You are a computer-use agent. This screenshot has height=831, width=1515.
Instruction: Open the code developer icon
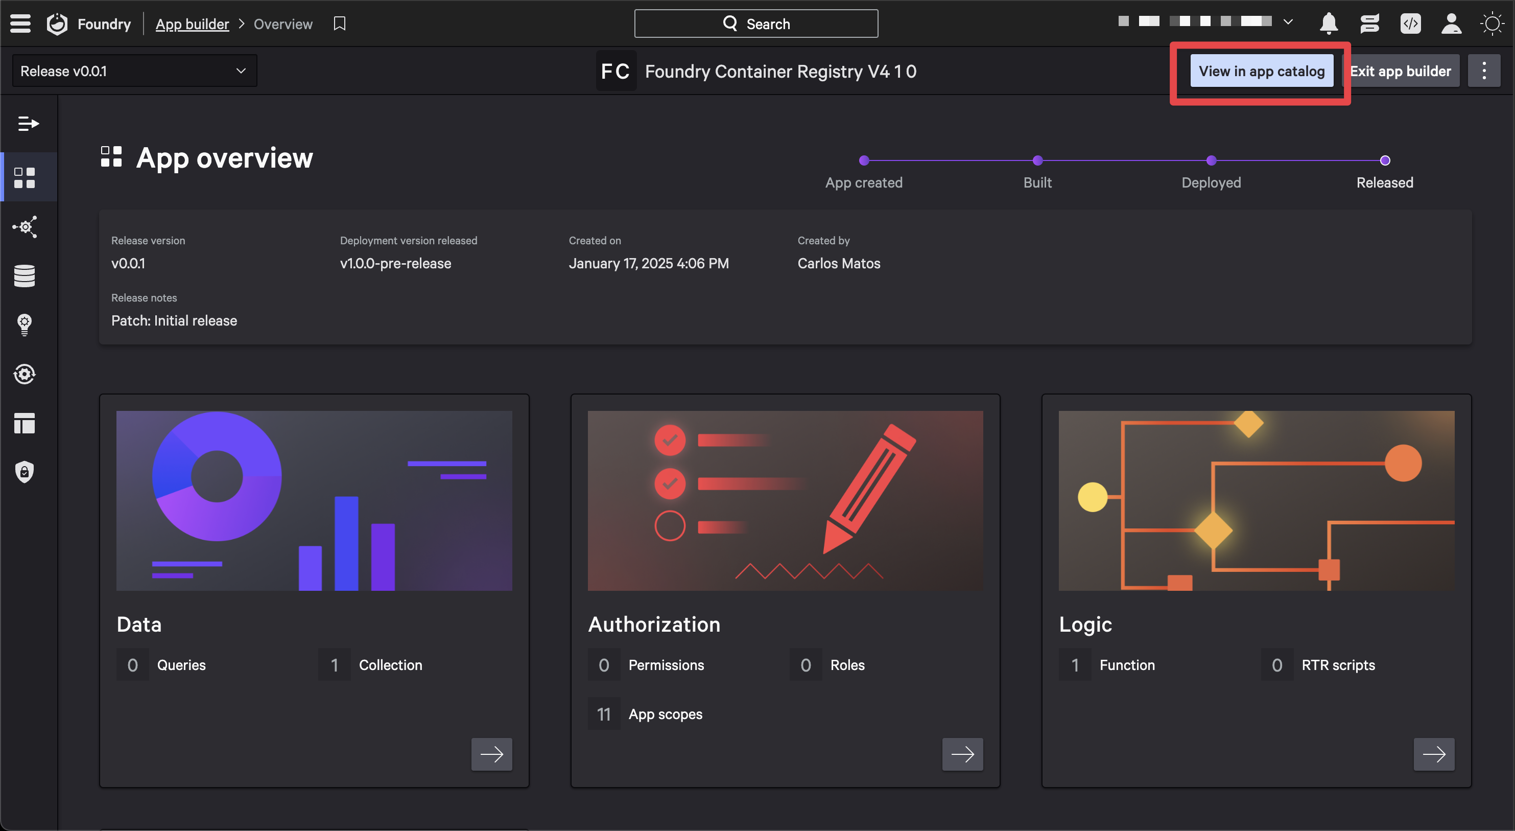[x=1410, y=24]
